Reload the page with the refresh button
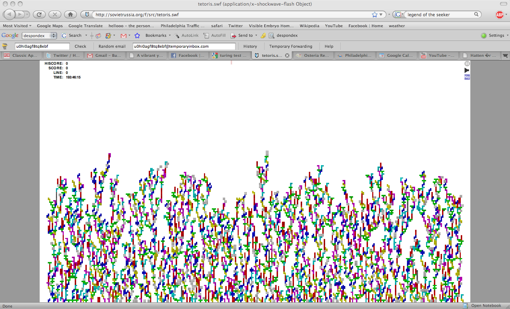510x309 pixels. click(x=39, y=14)
